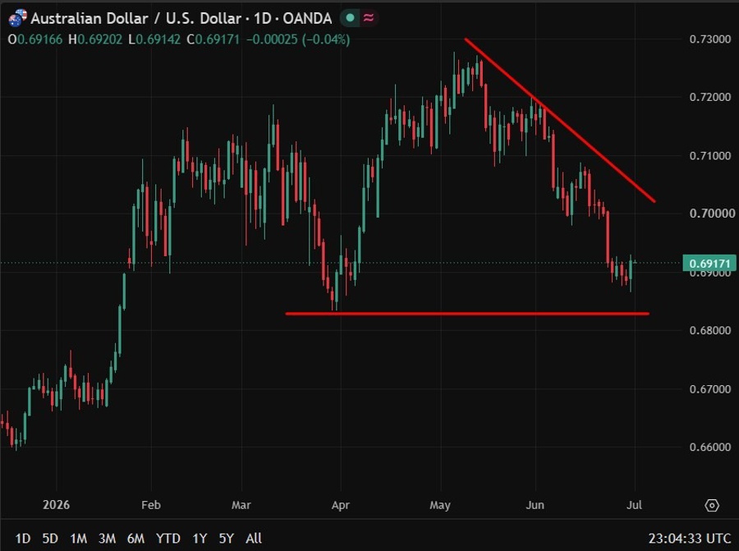Select the 3M time range
This screenshot has height=551, width=739.
pyautogui.click(x=107, y=539)
